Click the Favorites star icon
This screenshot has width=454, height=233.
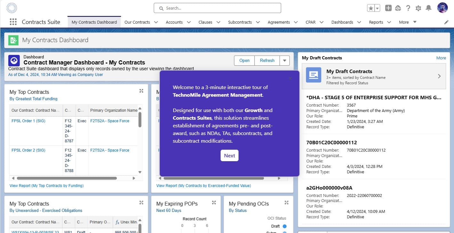(371, 8)
